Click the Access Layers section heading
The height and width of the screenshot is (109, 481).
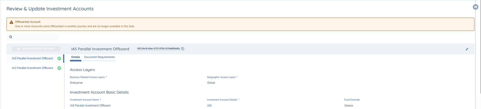(82, 70)
